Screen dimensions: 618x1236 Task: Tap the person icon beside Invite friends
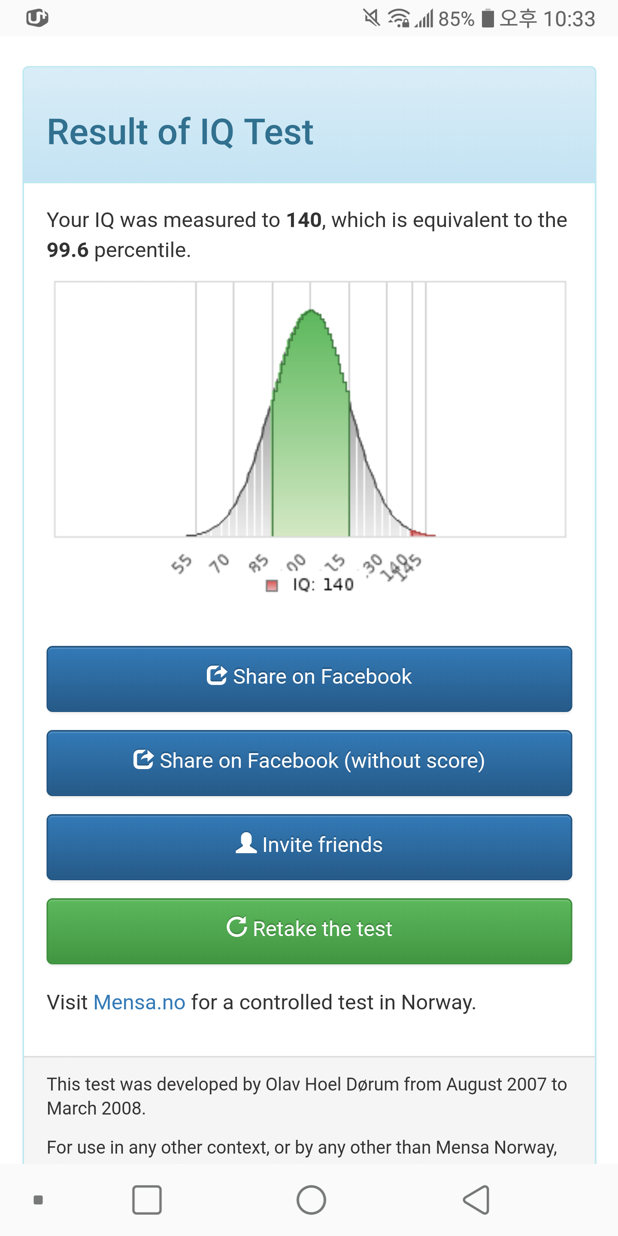(x=246, y=842)
